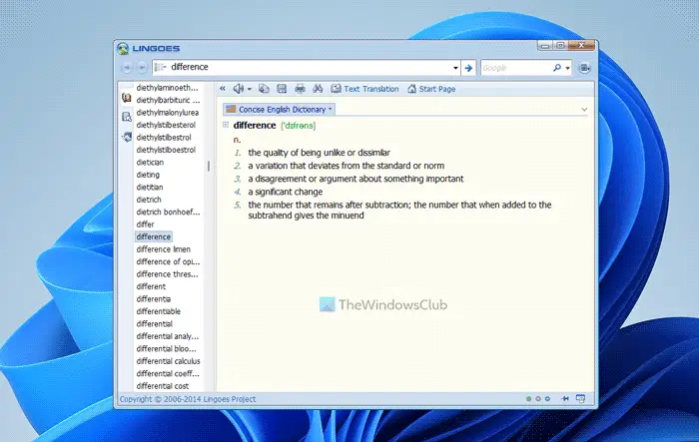
Task: Select 'difference limen' in word list
Action: 163,249
